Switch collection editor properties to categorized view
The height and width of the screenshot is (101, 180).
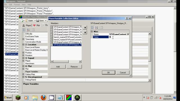(93, 27)
